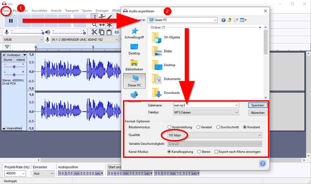The width and height of the screenshot is (311, 184).
Task: Click the help question mark icon
Action: point(262,164)
